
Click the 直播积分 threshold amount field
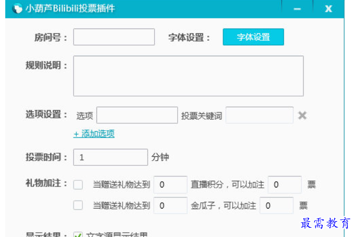click(171, 185)
